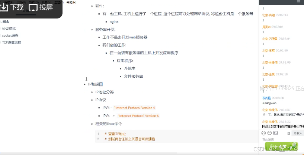The width and height of the screenshot is (304, 155).
Task: Open the 所有人 recipient dropdown
Action: (x=298, y=133)
